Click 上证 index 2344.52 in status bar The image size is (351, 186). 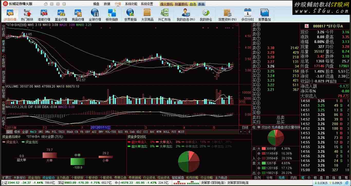click(10, 183)
